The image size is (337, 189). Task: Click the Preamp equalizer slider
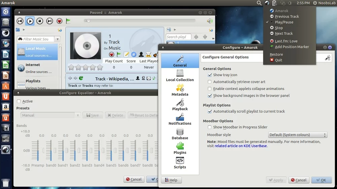(x=37, y=150)
